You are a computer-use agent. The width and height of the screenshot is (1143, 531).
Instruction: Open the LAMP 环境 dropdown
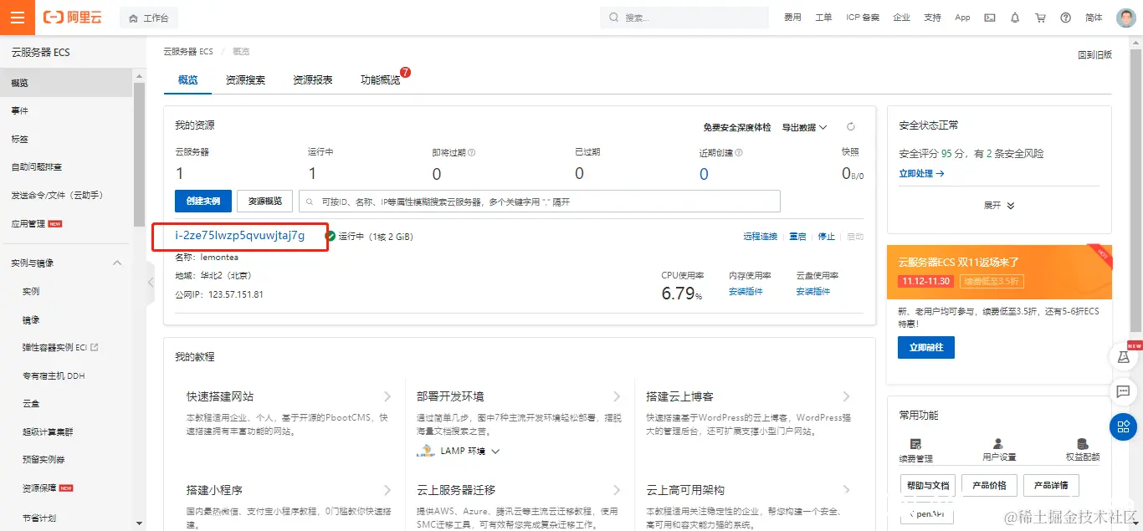[x=459, y=452]
